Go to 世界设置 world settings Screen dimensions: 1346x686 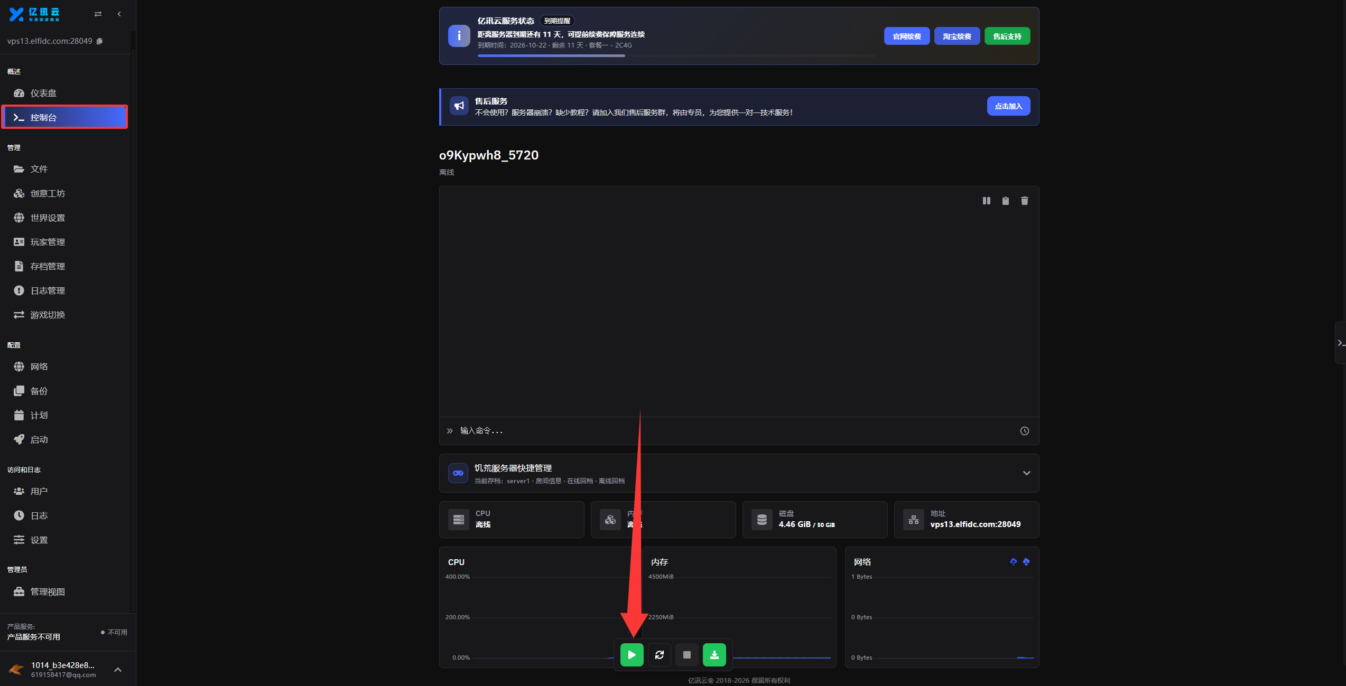click(x=65, y=218)
